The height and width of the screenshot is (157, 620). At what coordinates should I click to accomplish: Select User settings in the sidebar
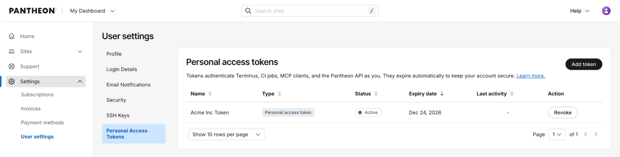coord(37,137)
